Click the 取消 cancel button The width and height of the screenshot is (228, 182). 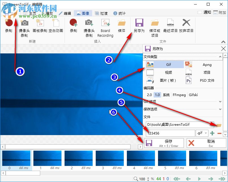click(x=206, y=143)
